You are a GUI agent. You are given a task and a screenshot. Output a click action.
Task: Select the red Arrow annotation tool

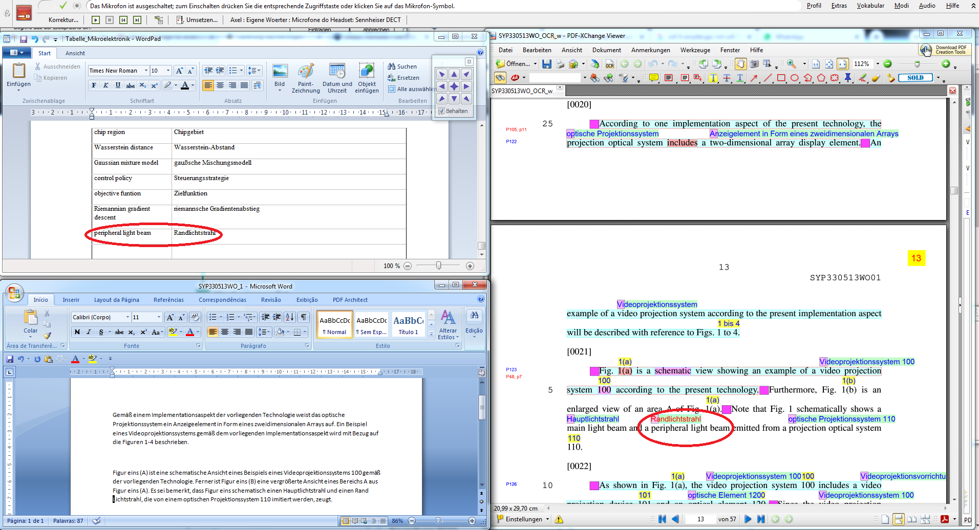click(x=754, y=78)
